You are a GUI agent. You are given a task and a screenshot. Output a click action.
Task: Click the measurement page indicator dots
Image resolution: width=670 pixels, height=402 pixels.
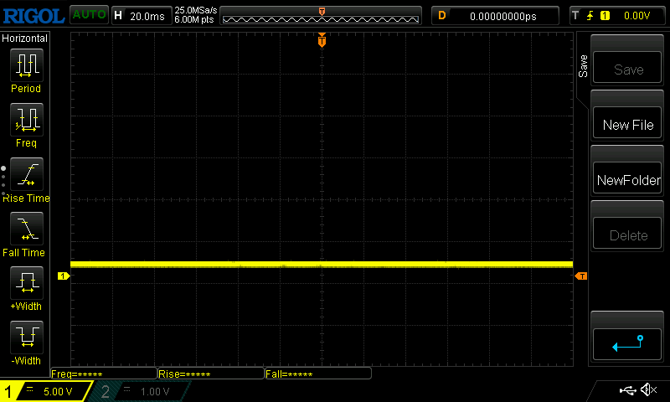point(3,181)
